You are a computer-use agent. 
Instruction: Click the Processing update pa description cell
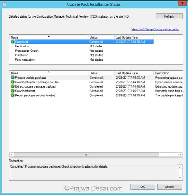tap(169, 78)
